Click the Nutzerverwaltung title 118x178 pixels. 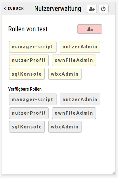(x=58, y=9)
